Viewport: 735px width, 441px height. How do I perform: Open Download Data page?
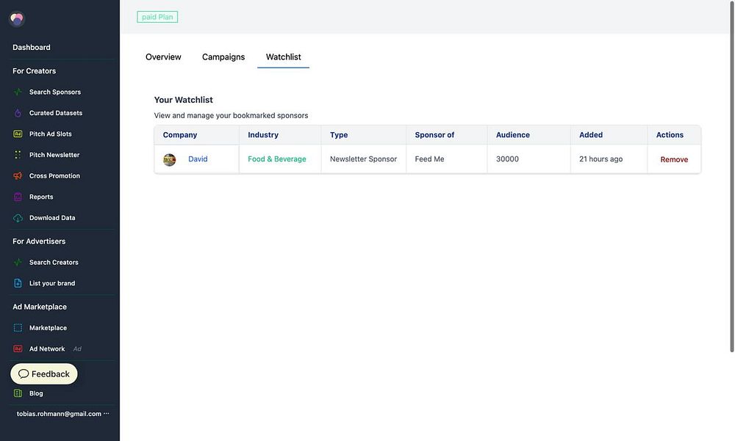(52, 218)
